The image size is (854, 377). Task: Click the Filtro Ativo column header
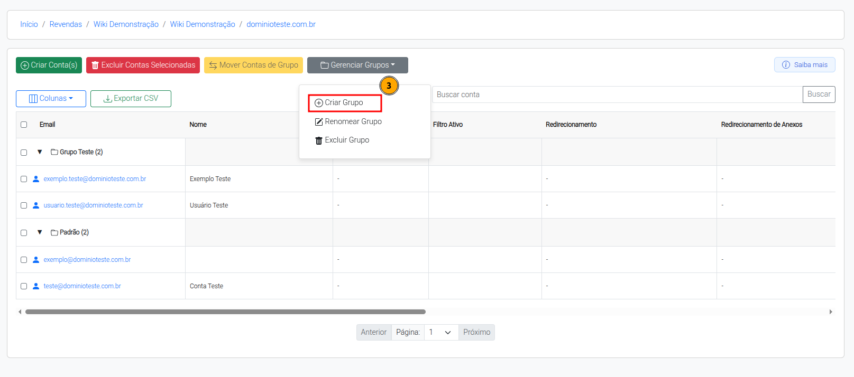pos(448,125)
